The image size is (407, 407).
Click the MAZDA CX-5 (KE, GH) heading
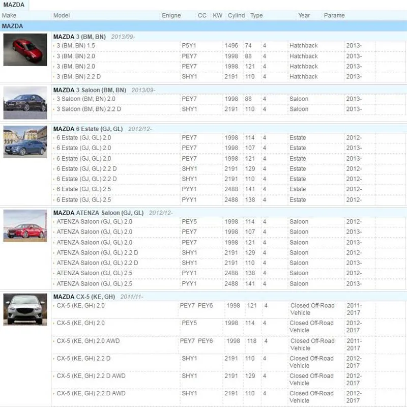click(84, 297)
